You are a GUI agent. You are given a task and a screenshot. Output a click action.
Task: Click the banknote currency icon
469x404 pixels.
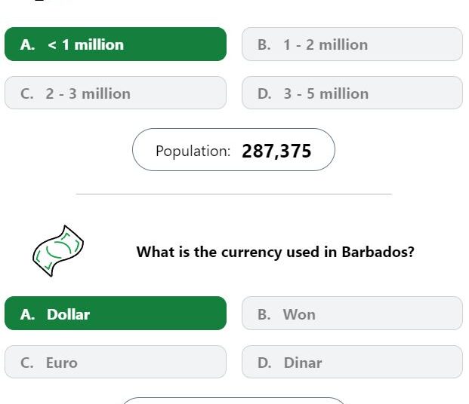(x=58, y=251)
